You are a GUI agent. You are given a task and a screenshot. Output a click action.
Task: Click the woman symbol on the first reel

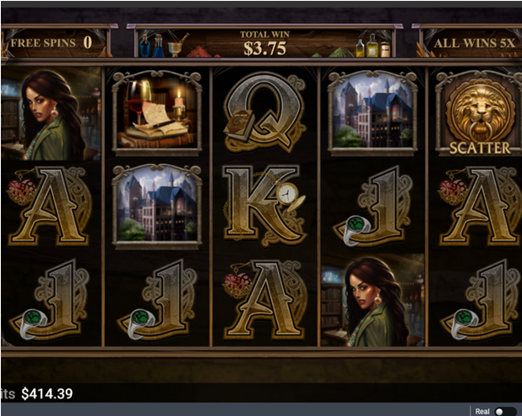click(x=51, y=113)
